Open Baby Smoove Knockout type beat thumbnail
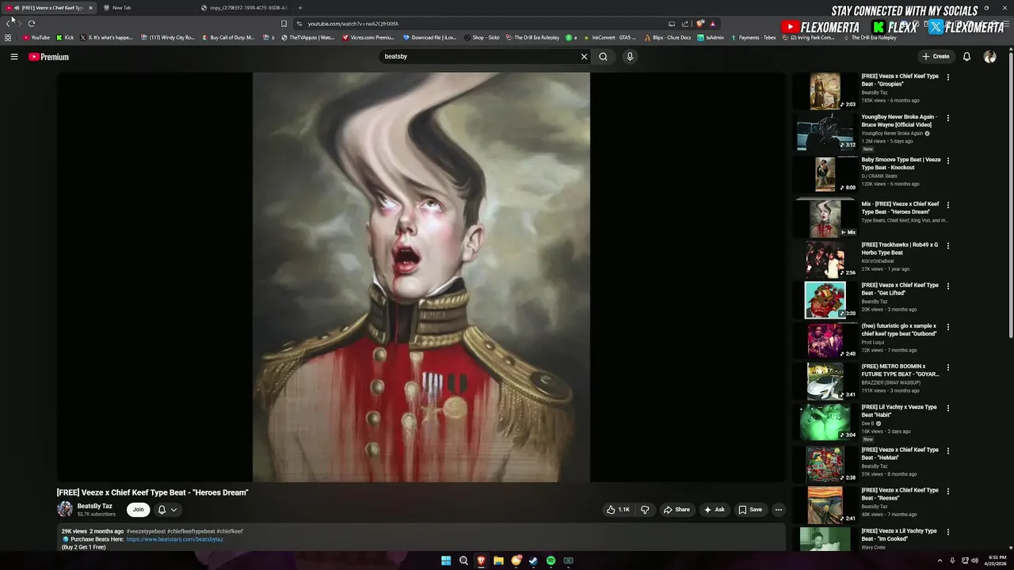 [x=825, y=174]
